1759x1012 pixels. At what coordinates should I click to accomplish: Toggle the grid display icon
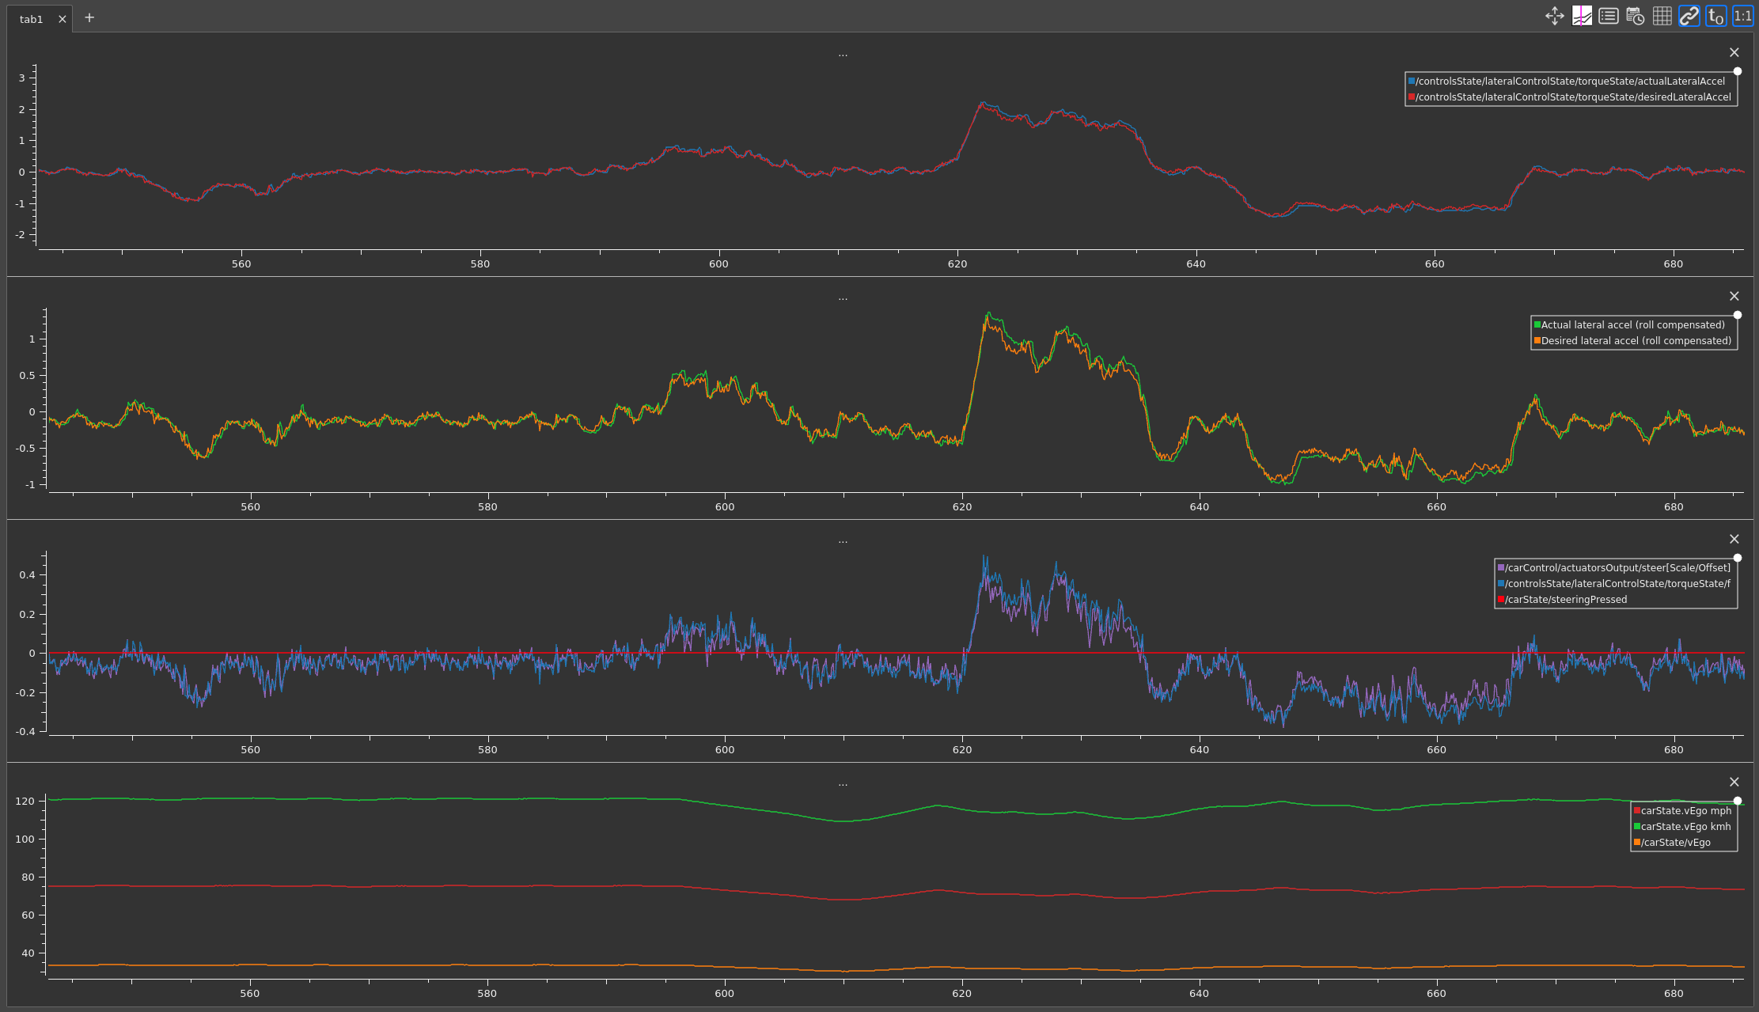(1662, 16)
